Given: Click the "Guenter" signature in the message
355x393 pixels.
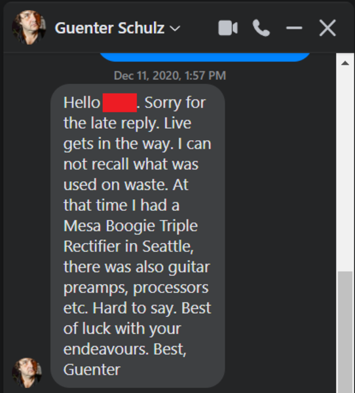Looking at the screenshot, I should coord(92,369).
